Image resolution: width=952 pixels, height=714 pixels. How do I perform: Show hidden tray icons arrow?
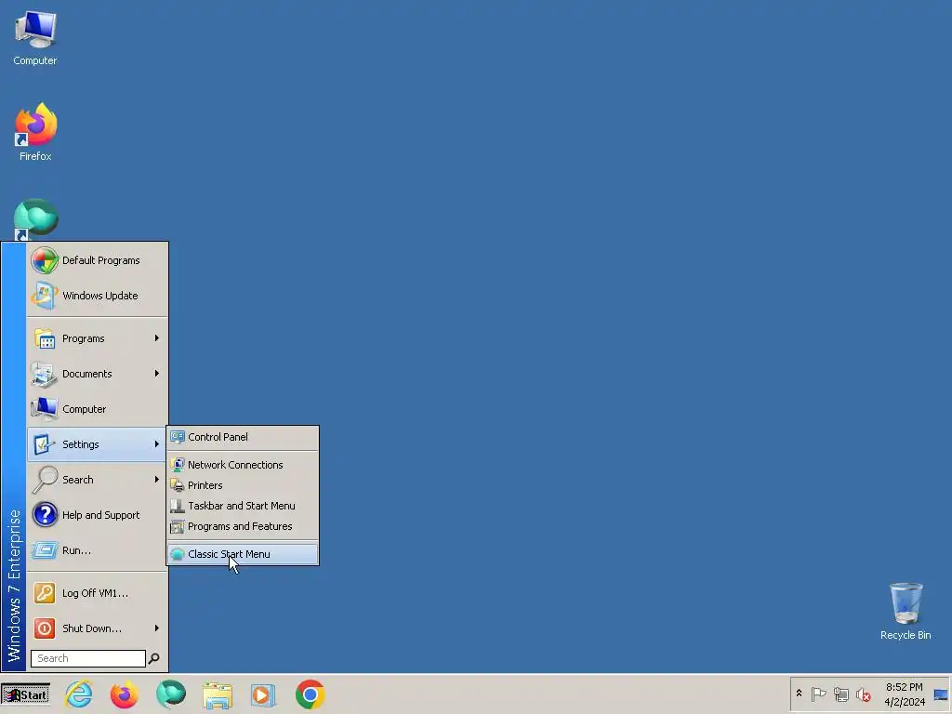pos(799,694)
